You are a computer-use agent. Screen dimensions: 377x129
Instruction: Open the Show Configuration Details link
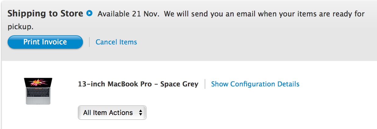tap(255, 84)
